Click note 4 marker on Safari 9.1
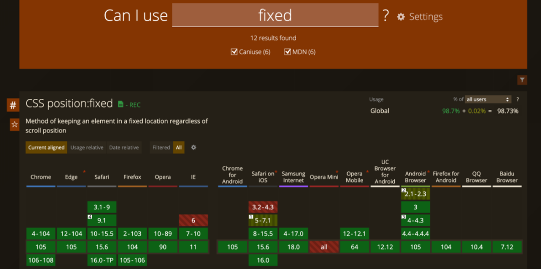Screen dimensions: 541x269 tap(90, 216)
